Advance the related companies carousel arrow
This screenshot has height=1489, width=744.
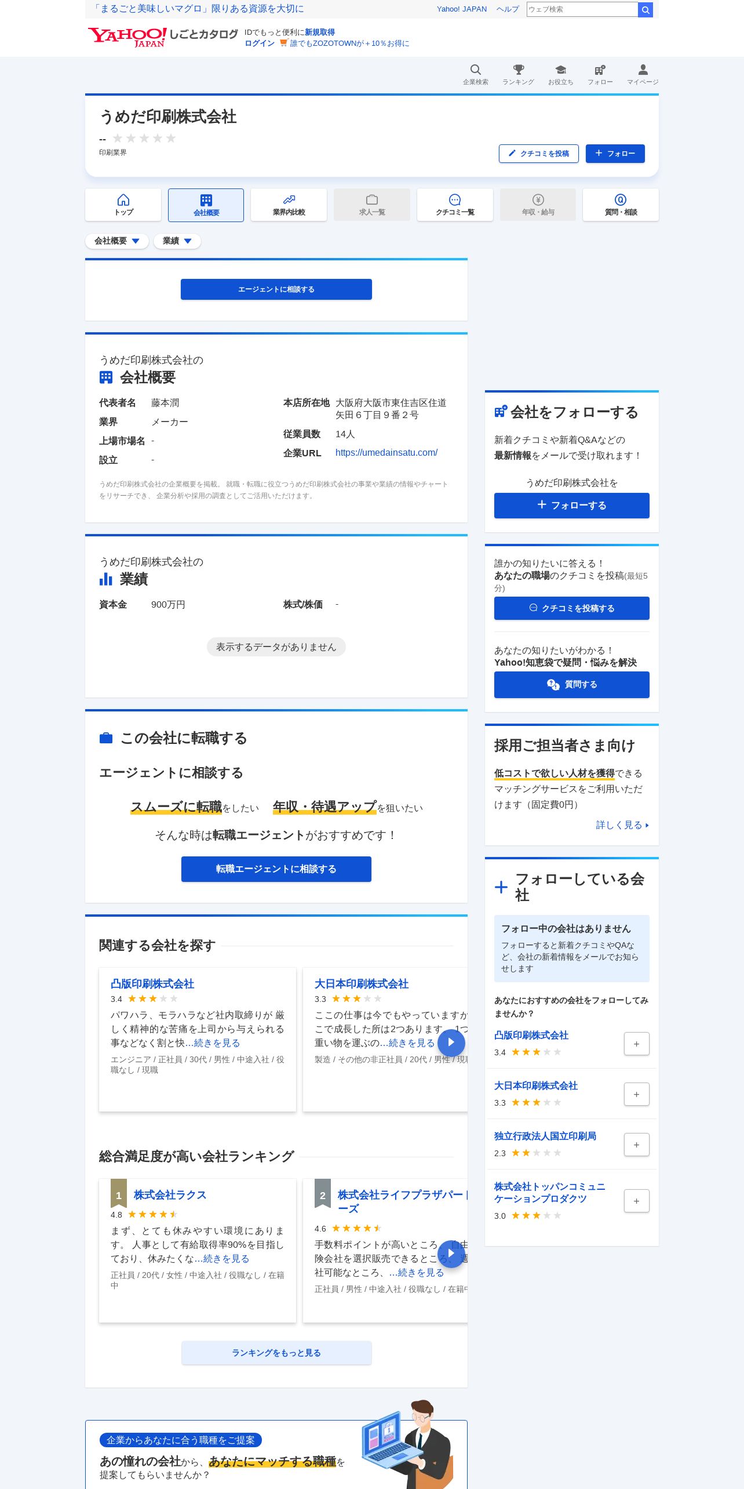coord(451,1043)
